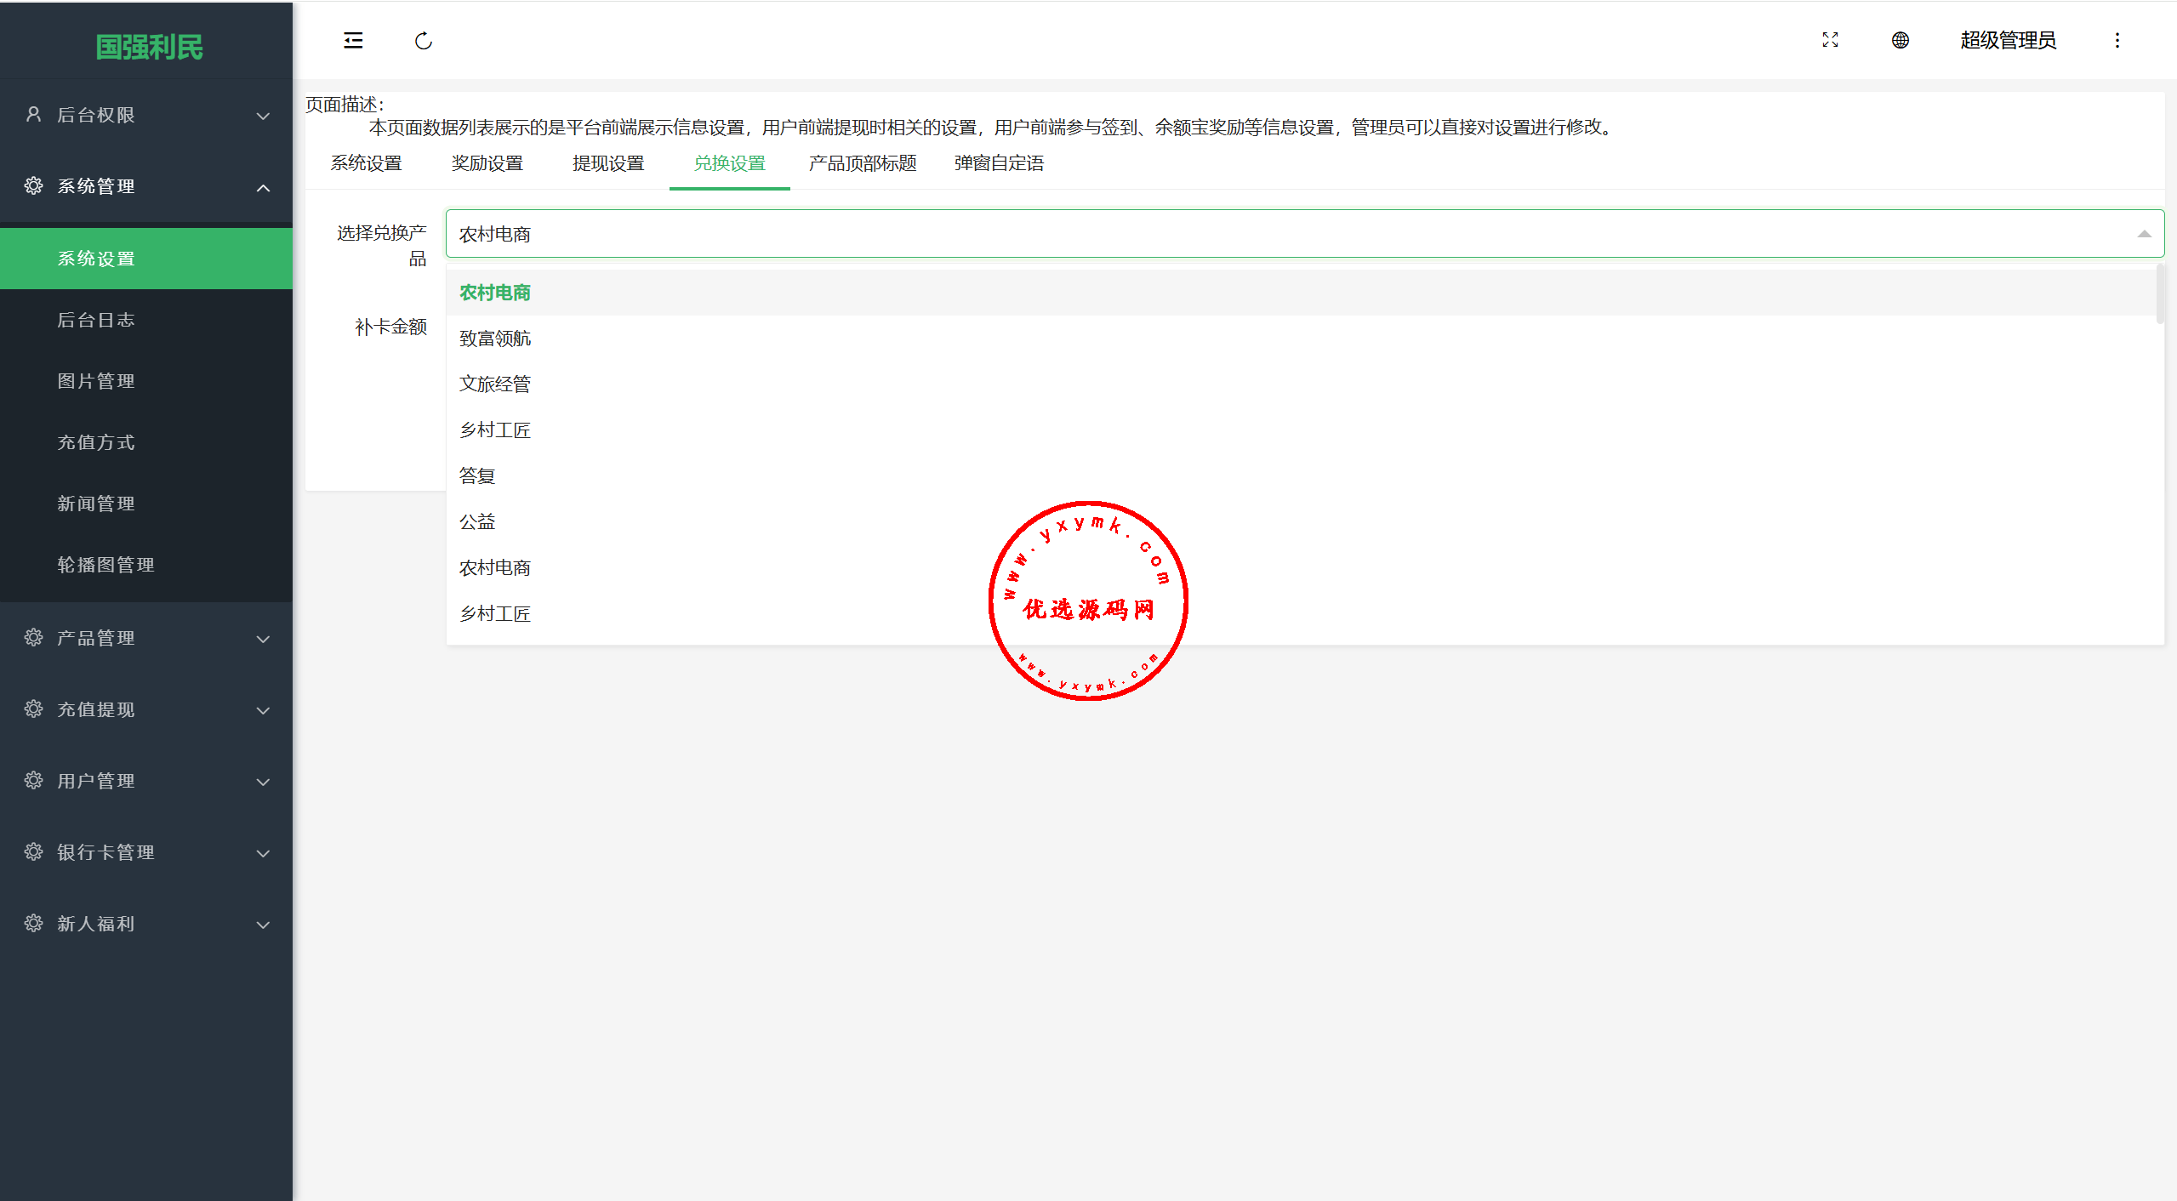Click the gear icon beside 用户管理
This screenshot has width=2177, height=1201.
tap(33, 780)
